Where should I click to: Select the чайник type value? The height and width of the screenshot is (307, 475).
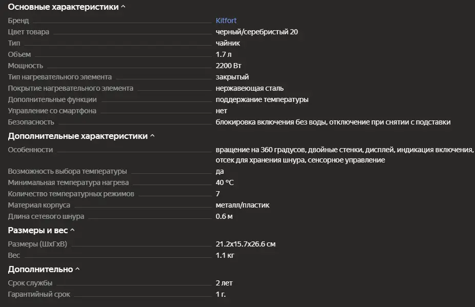pyautogui.click(x=228, y=43)
